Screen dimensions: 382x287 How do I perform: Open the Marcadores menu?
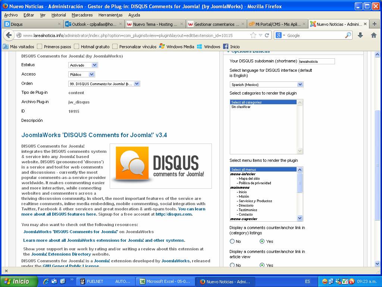(x=82, y=15)
